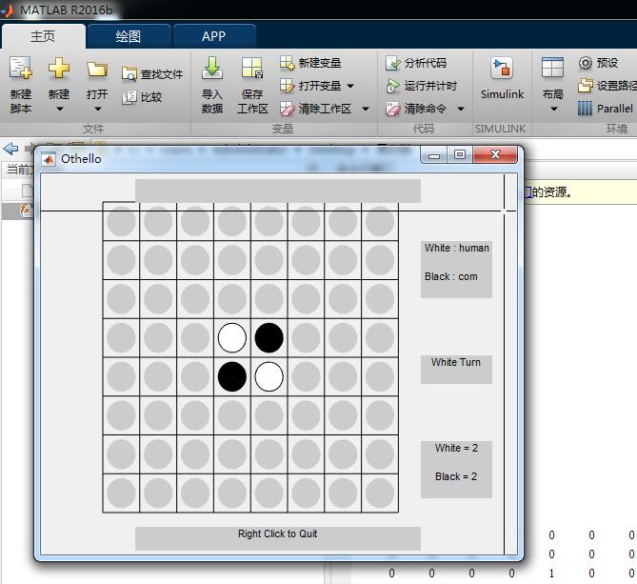
Task: Click the Right Click to Quit bar
Action: click(x=277, y=538)
